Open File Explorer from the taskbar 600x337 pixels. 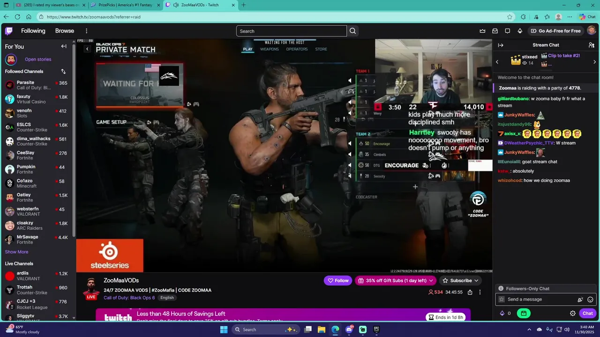pyautogui.click(x=322, y=330)
